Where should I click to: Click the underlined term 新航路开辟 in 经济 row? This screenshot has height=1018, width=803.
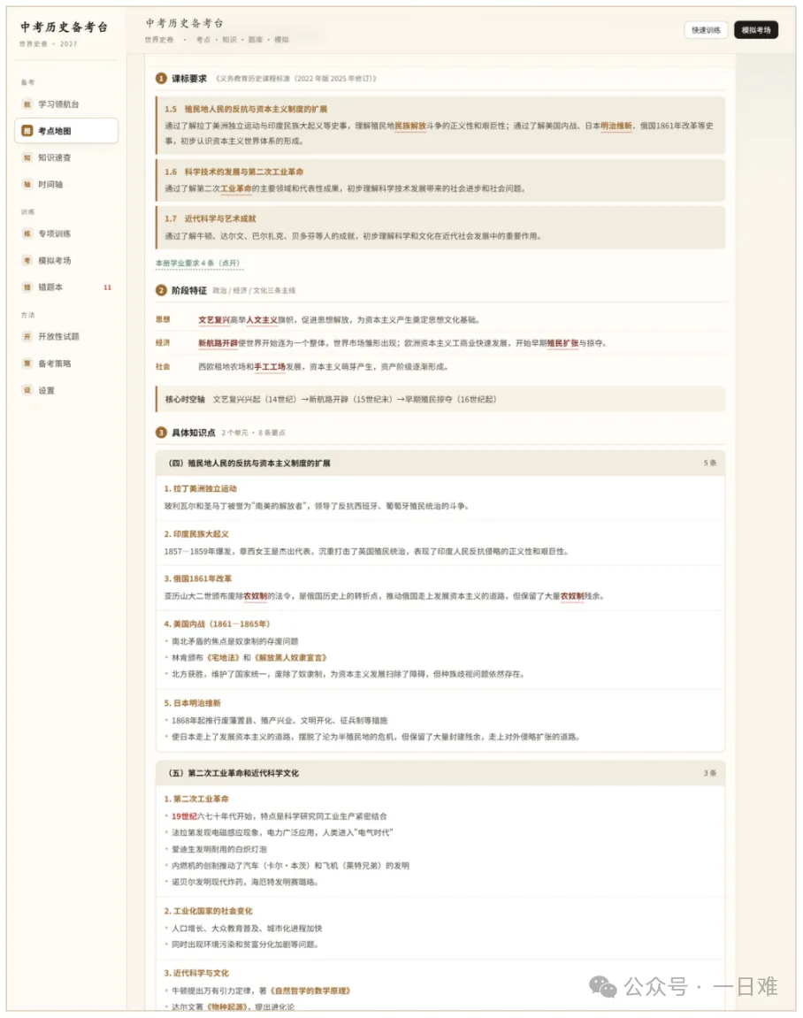coord(218,343)
